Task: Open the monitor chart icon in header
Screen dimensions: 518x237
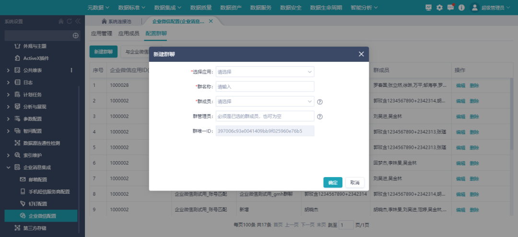Action: click(x=429, y=7)
